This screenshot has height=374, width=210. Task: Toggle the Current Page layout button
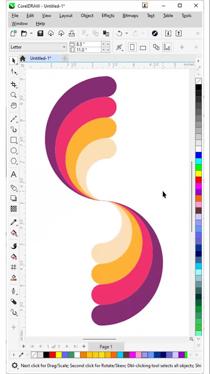tap(166, 47)
